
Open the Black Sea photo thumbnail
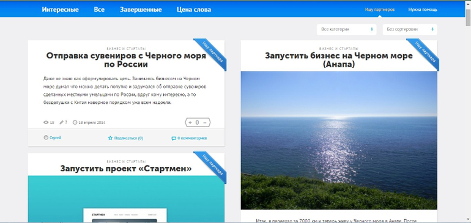339,140
